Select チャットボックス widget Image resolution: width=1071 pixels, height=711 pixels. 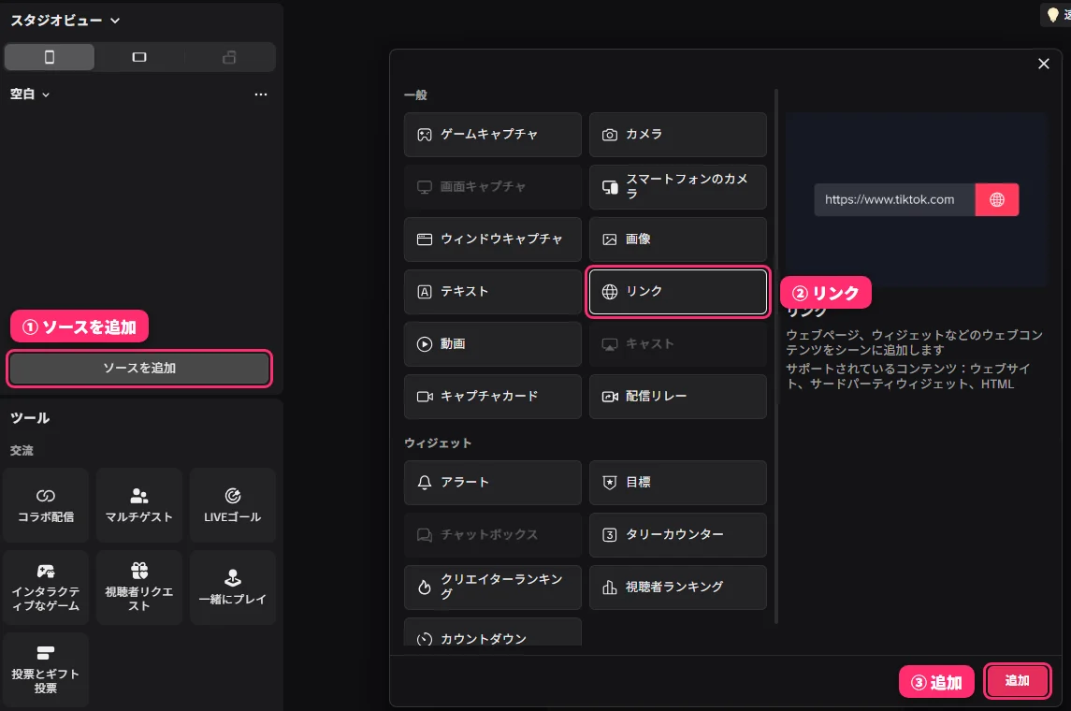click(492, 535)
